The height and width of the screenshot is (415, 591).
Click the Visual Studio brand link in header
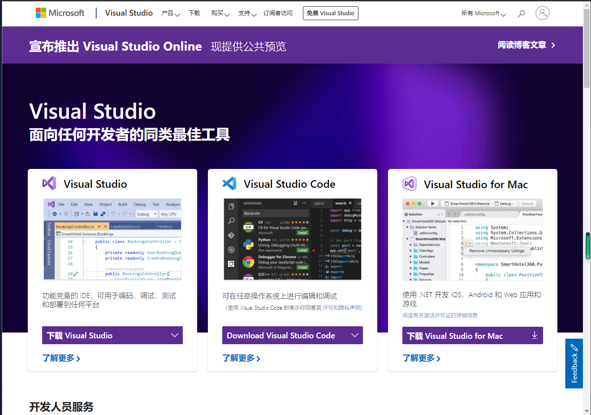point(129,13)
